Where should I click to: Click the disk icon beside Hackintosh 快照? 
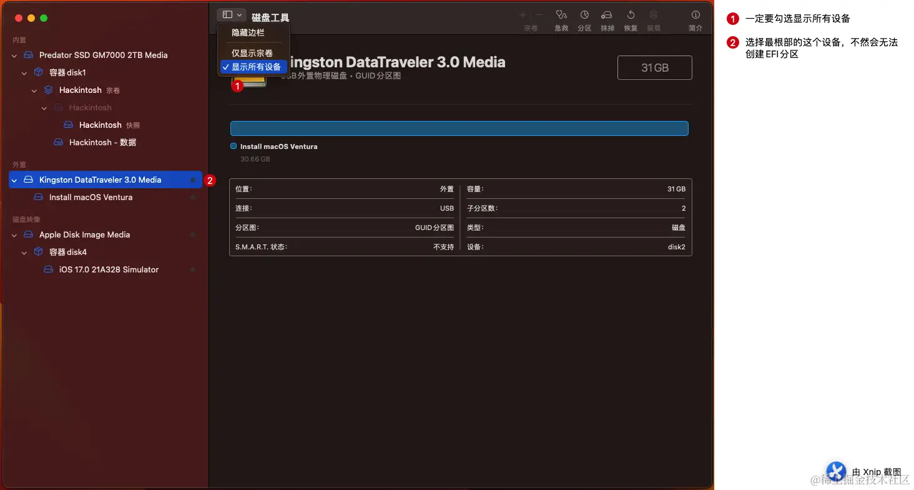(x=68, y=125)
